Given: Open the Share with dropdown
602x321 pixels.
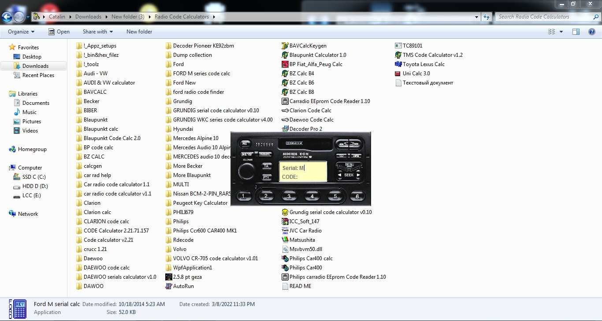Looking at the screenshot, I should pyautogui.click(x=98, y=32).
